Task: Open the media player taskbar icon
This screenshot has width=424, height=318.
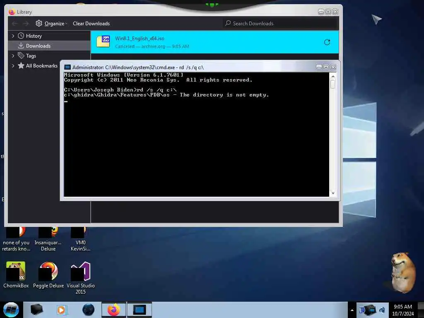Action: pyautogui.click(x=62, y=310)
